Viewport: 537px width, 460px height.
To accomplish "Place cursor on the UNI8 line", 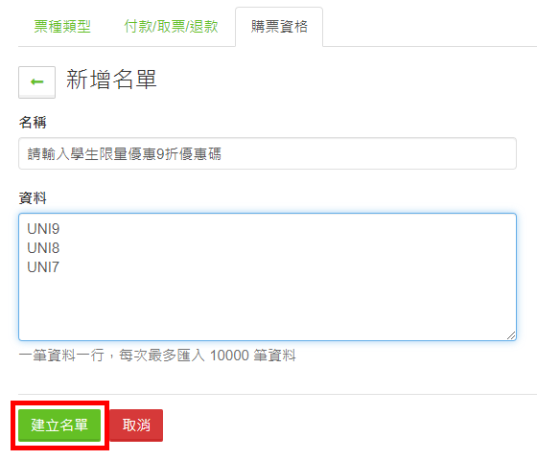I will coord(43,248).
